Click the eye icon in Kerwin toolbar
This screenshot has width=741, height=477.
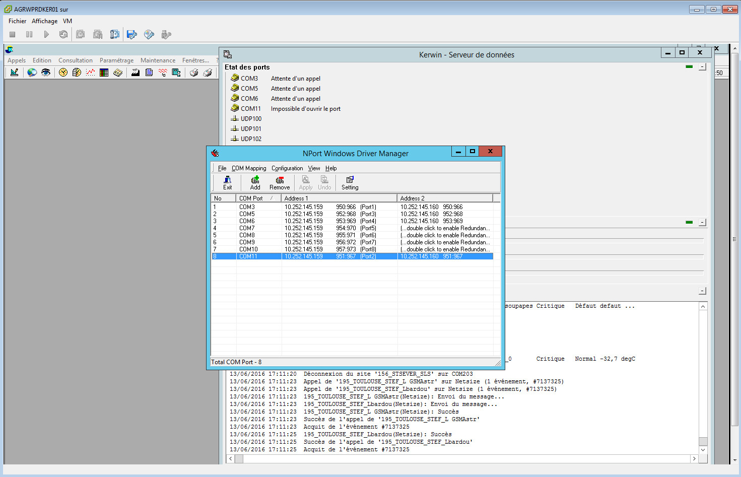[46, 73]
